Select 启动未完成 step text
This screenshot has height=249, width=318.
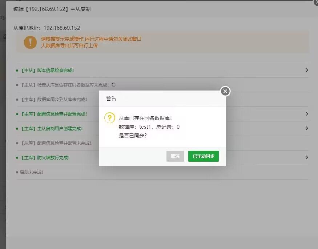tap(32, 172)
